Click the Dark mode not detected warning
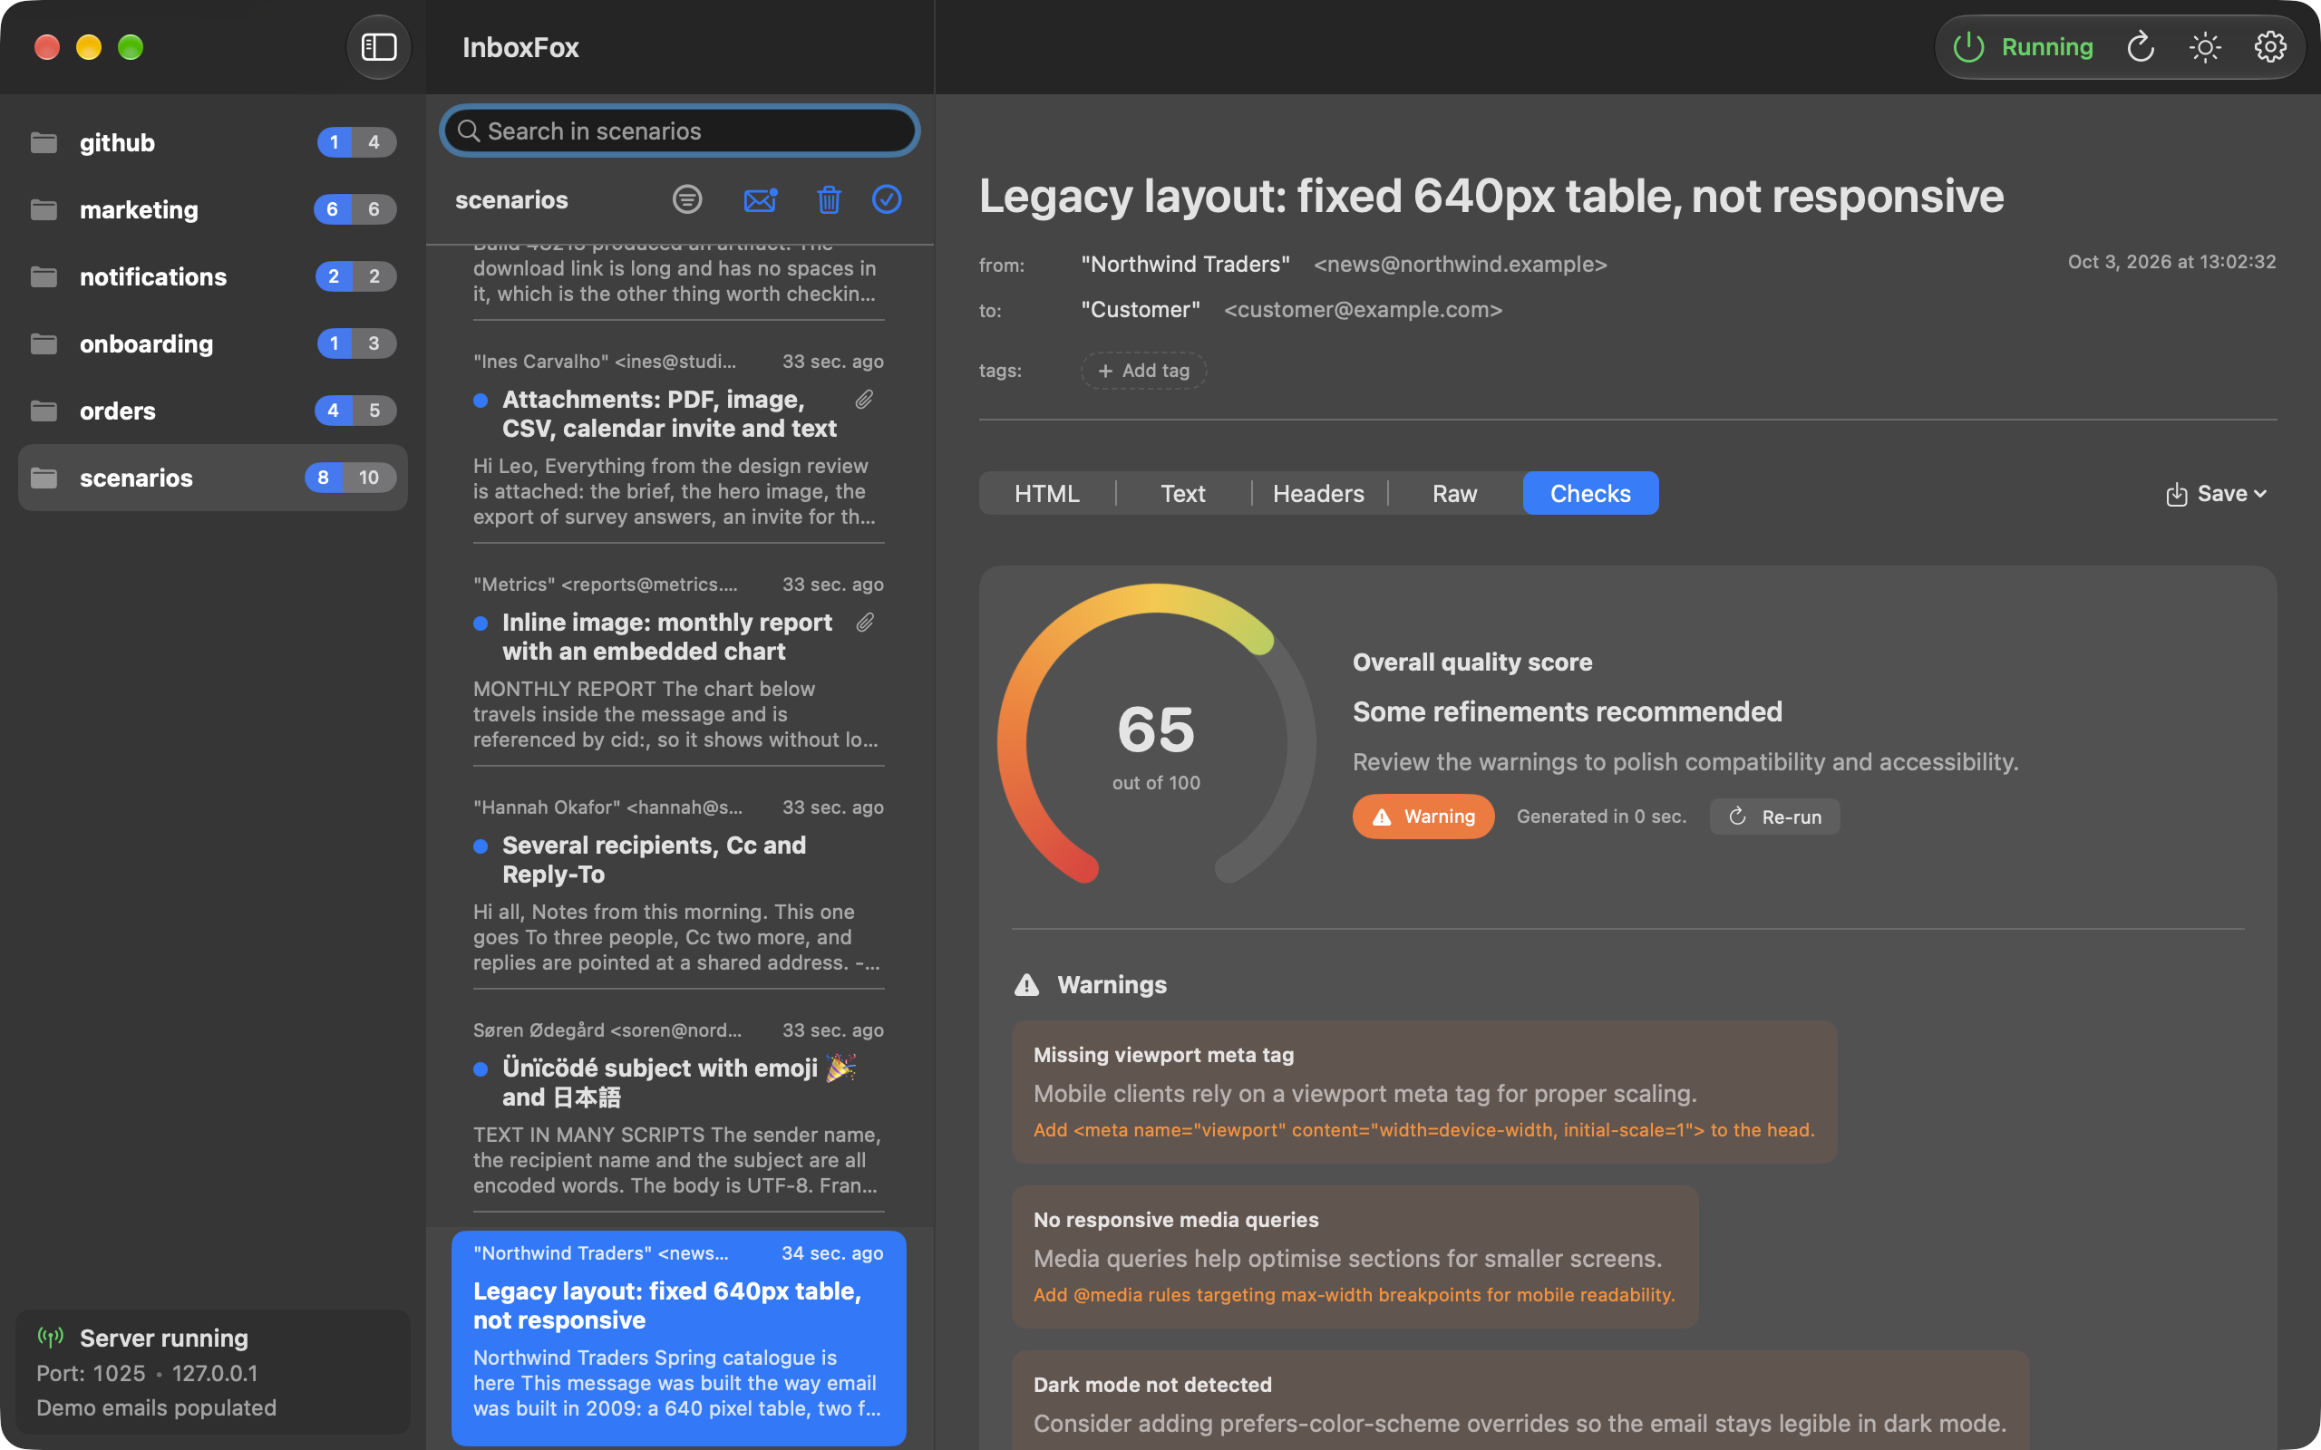 point(1520,1400)
